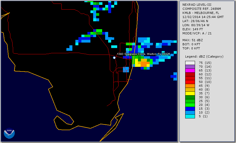Click the NOAA logo icon
Image resolution: width=236 pixels, height=143 pixels.
(9, 133)
